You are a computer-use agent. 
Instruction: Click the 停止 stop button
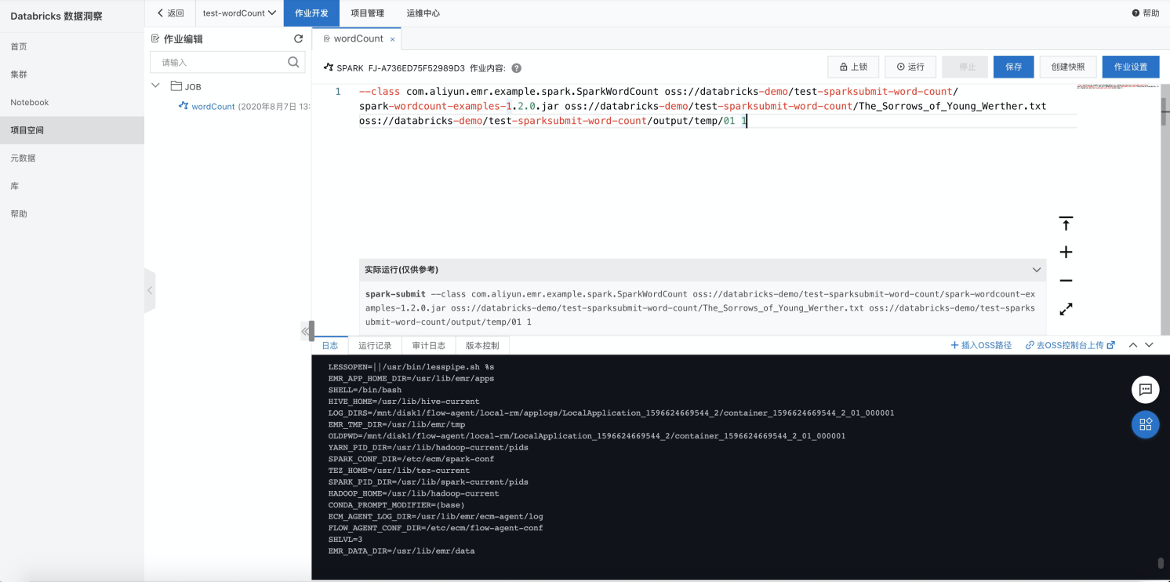click(x=965, y=67)
